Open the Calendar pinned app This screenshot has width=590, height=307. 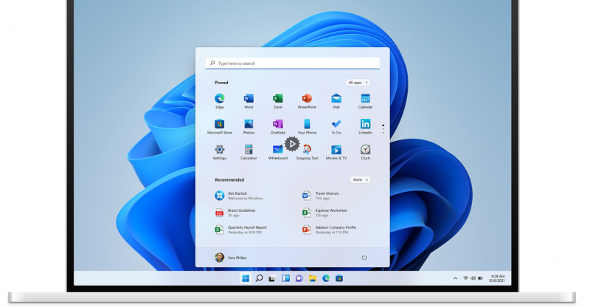pyautogui.click(x=365, y=101)
